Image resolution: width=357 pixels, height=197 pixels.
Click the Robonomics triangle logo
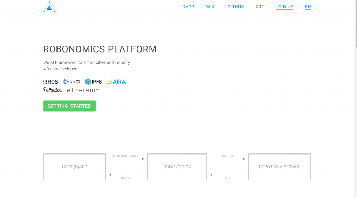[x=50, y=7]
